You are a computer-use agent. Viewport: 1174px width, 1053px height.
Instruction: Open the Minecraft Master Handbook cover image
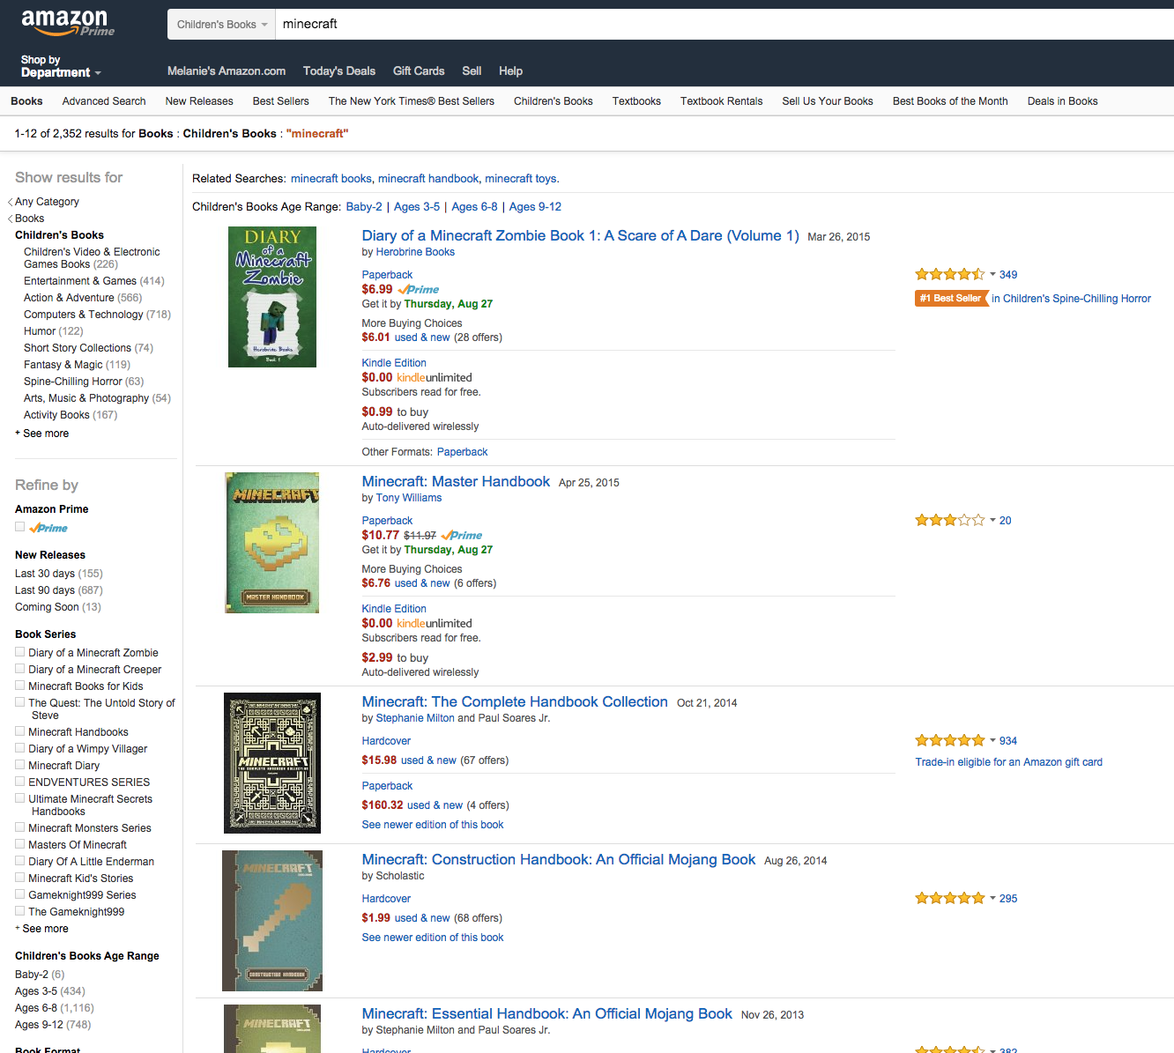271,543
